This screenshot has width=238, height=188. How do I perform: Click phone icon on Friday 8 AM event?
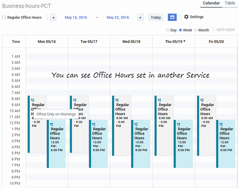202,99
